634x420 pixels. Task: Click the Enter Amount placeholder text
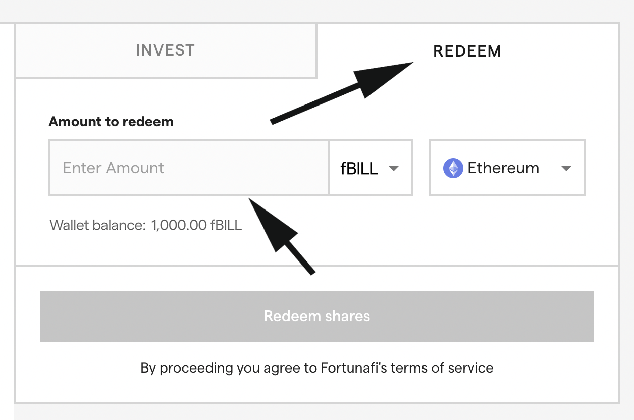114,168
